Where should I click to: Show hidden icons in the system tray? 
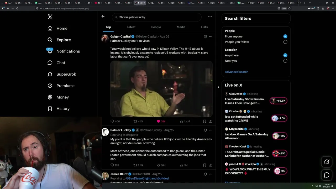[313, 186]
